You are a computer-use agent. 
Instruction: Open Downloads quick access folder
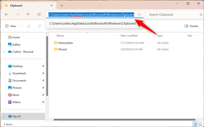tap(17, 73)
